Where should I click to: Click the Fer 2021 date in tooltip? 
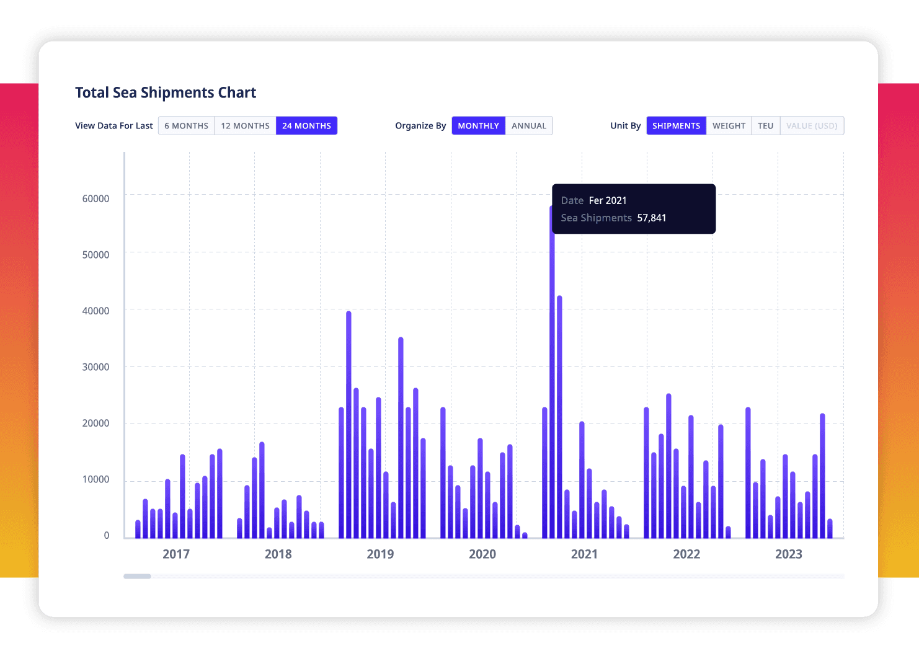click(608, 200)
